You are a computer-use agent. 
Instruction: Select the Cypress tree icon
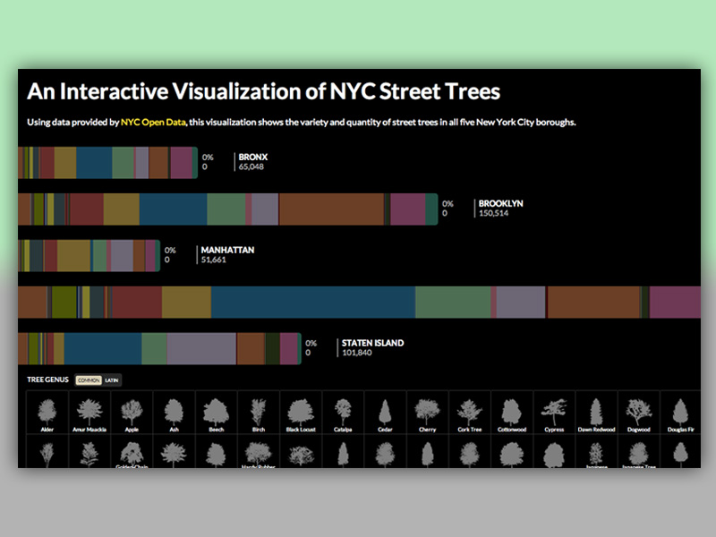pos(553,412)
